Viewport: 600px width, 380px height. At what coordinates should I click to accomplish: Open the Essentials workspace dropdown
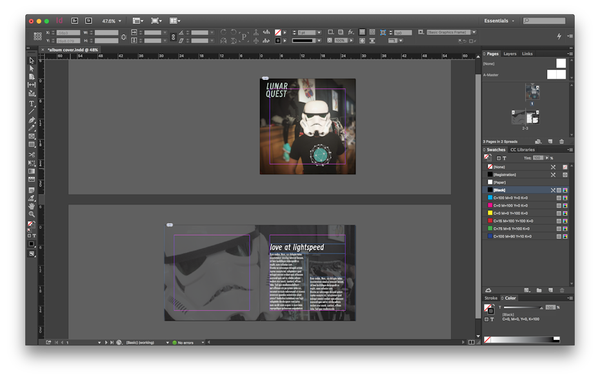(x=499, y=21)
